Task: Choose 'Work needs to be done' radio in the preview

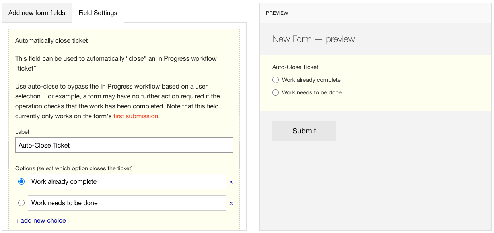Action: [x=276, y=92]
